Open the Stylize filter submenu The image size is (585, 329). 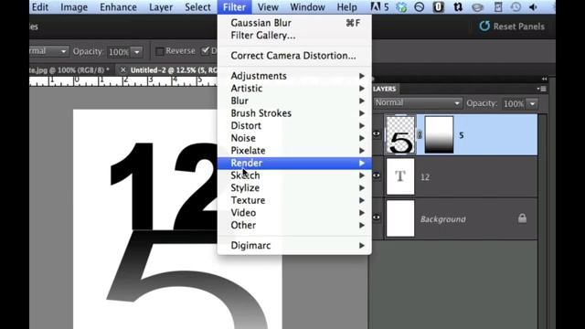(x=294, y=187)
